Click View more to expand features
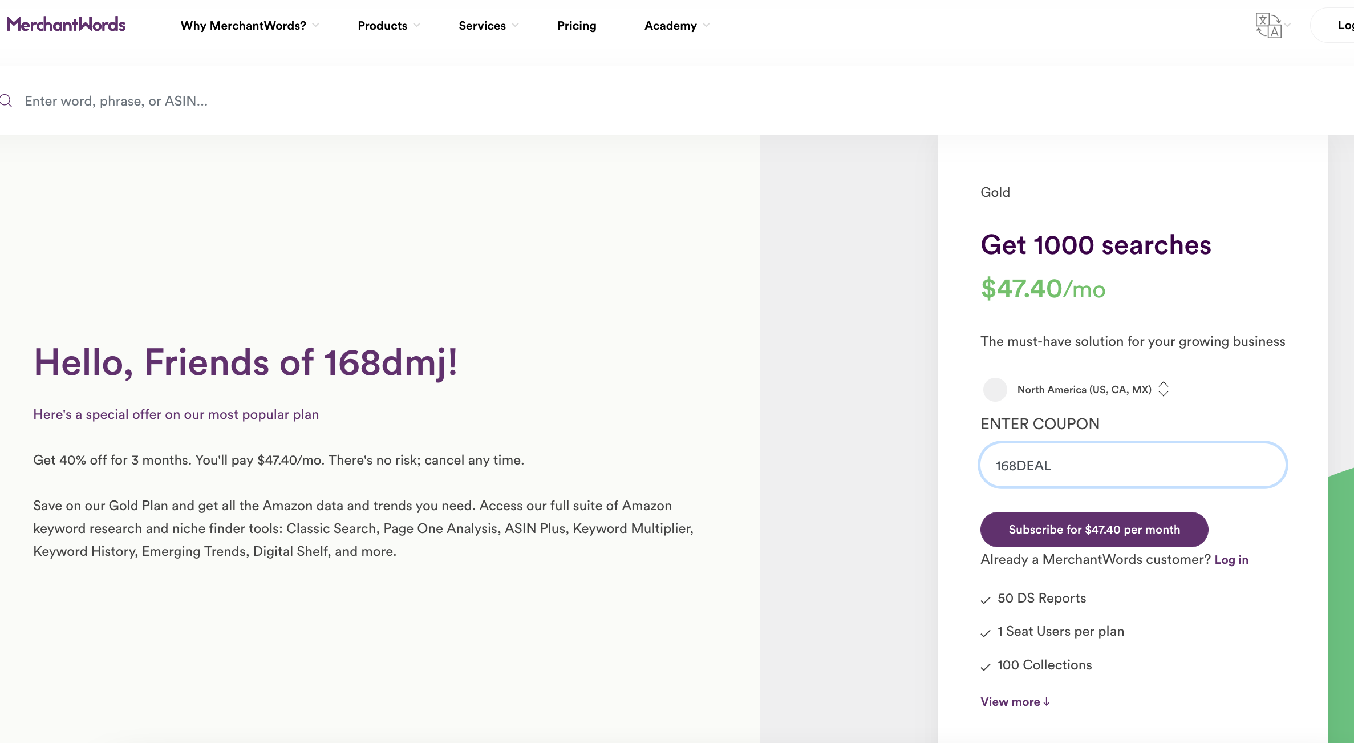Viewport: 1354px width, 743px height. [1015, 702]
